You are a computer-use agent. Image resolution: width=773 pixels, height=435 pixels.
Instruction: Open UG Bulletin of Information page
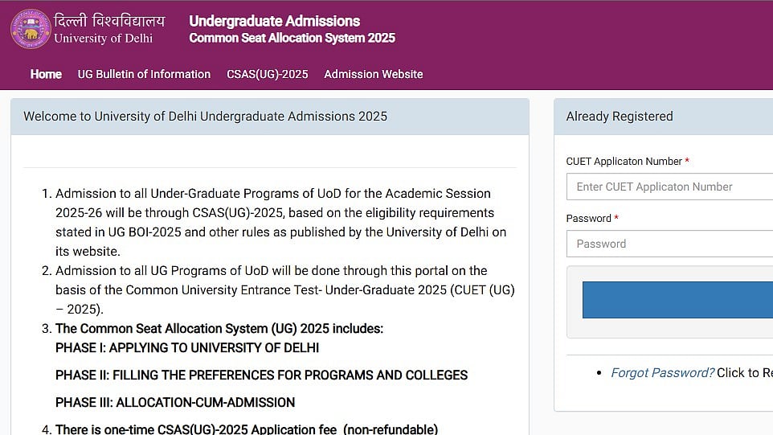(144, 74)
